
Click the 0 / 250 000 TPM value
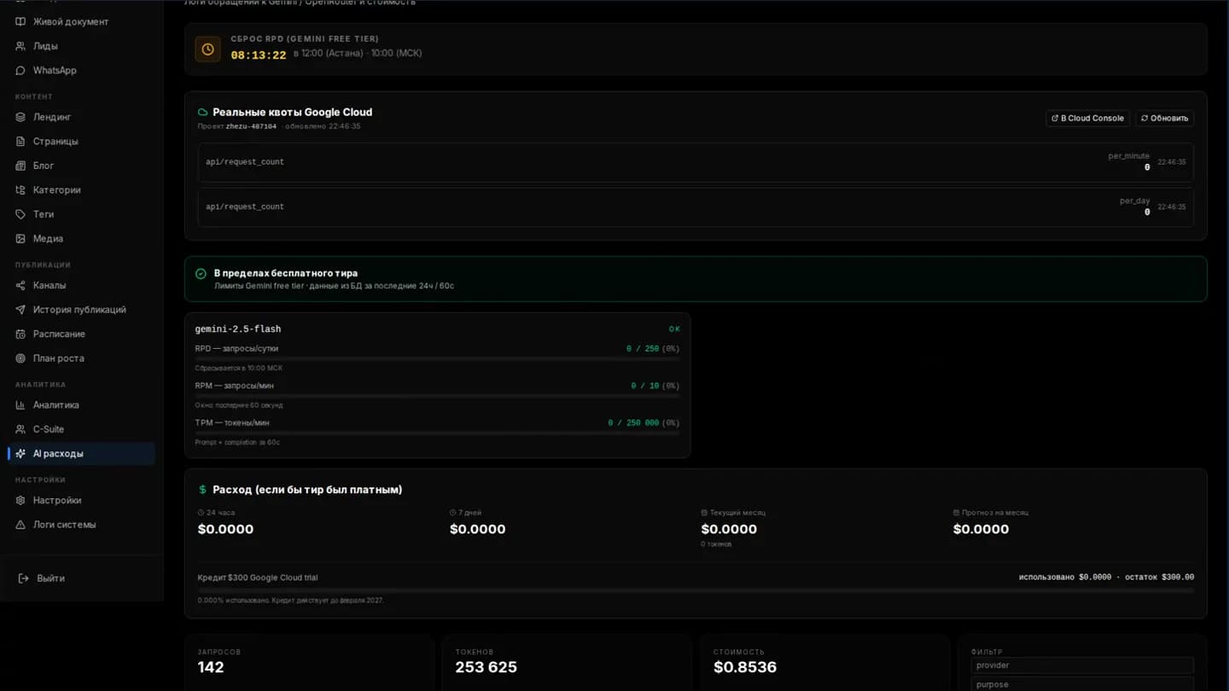point(633,423)
